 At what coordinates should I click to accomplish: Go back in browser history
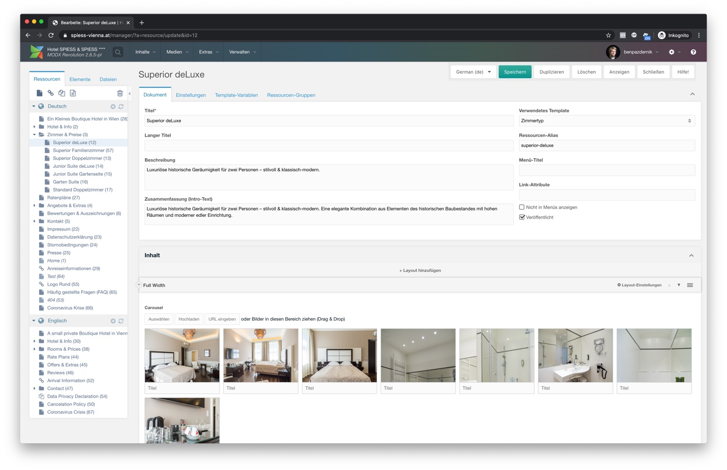[28, 35]
